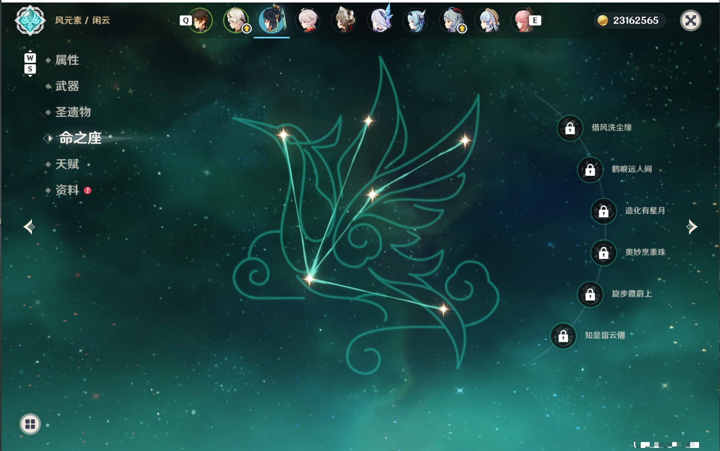This screenshot has width=720, height=451.
Task: Open the grid menu icon at bottom left
Action: [30, 424]
